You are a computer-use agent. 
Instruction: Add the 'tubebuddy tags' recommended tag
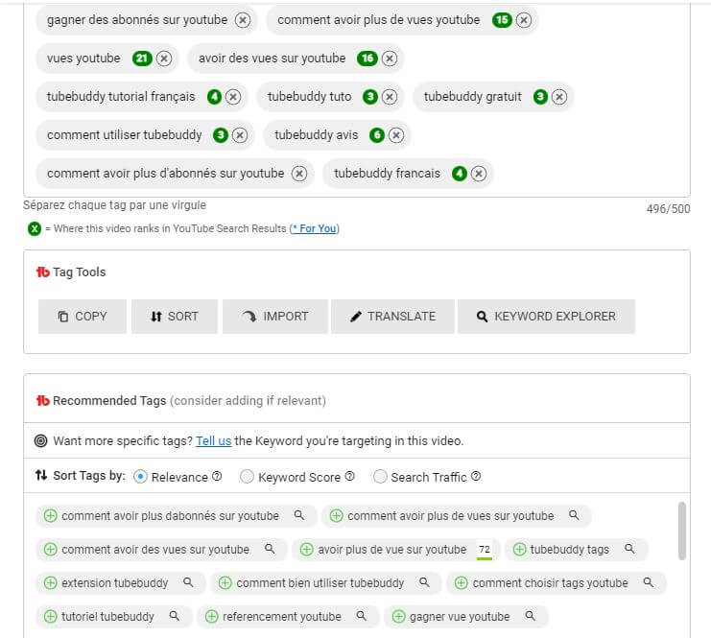click(519, 550)
